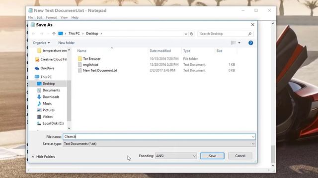This screenshot has width=318, height=178.
Task: Click the Save button
Action: [x=212, y=156]
